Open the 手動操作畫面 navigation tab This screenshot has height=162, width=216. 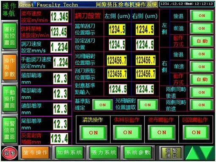click(10, 99)
